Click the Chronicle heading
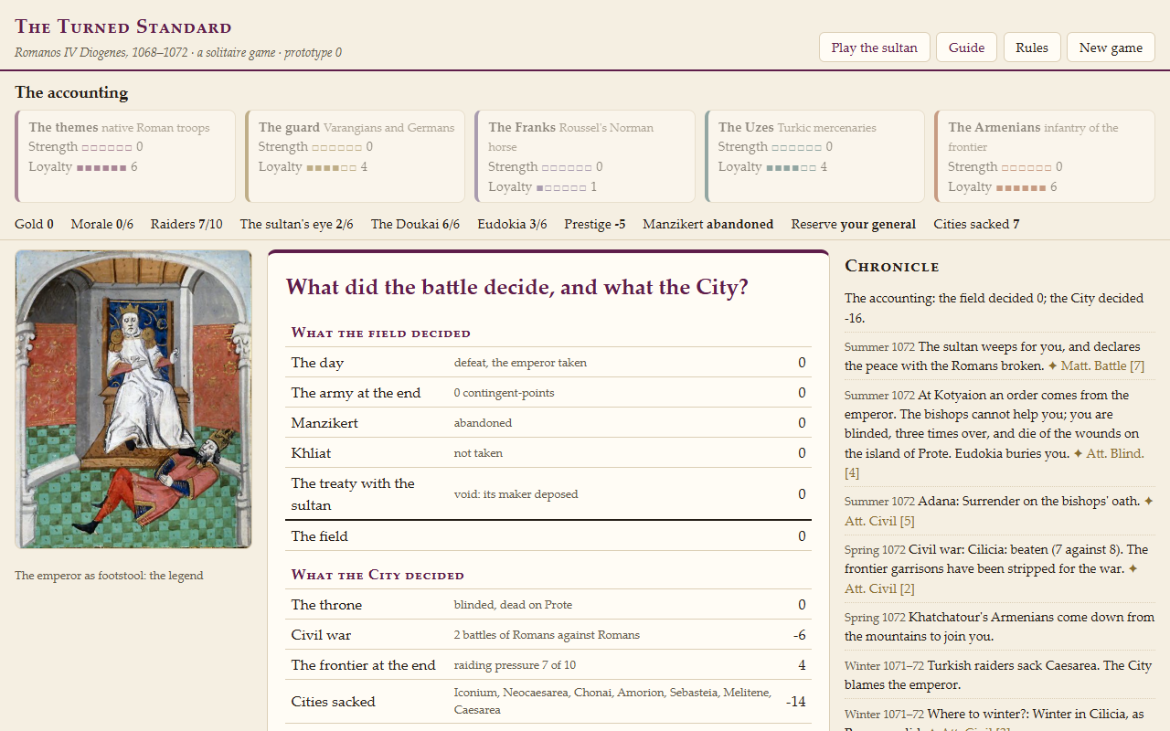1170x731 pixels. click(892, 266)
